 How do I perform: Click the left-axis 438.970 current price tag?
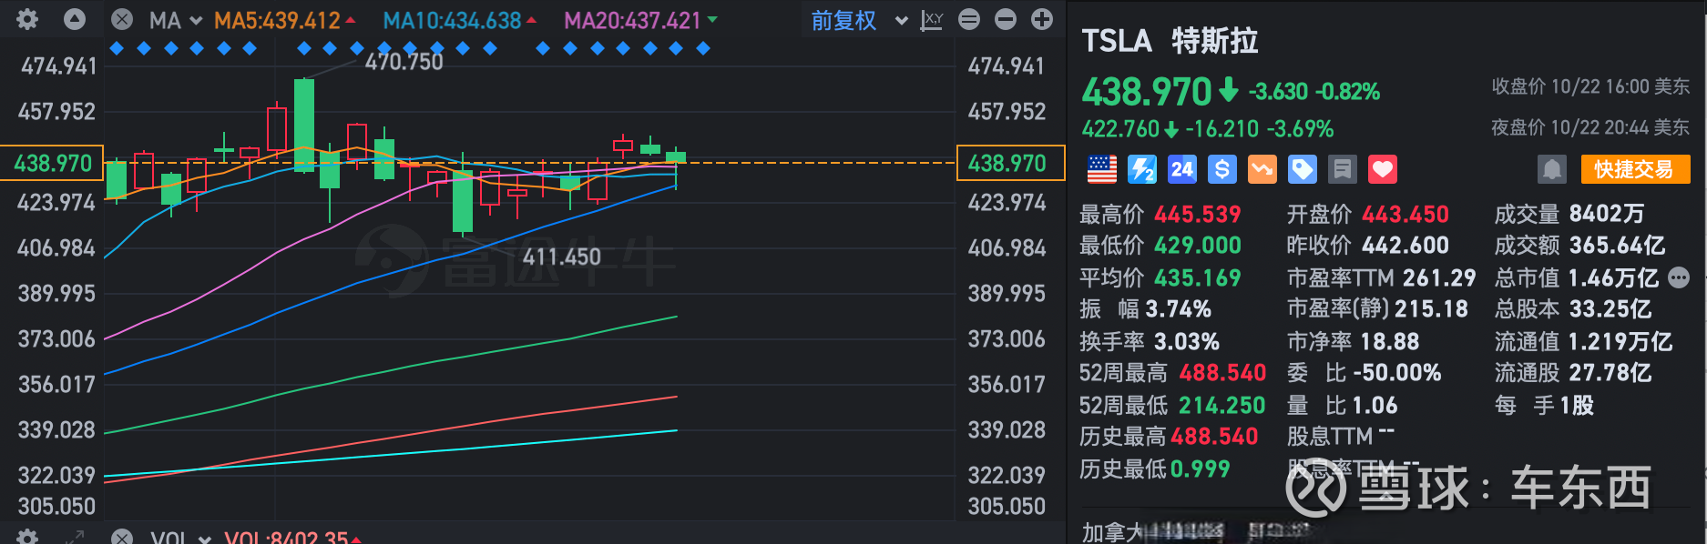point(52,163)
